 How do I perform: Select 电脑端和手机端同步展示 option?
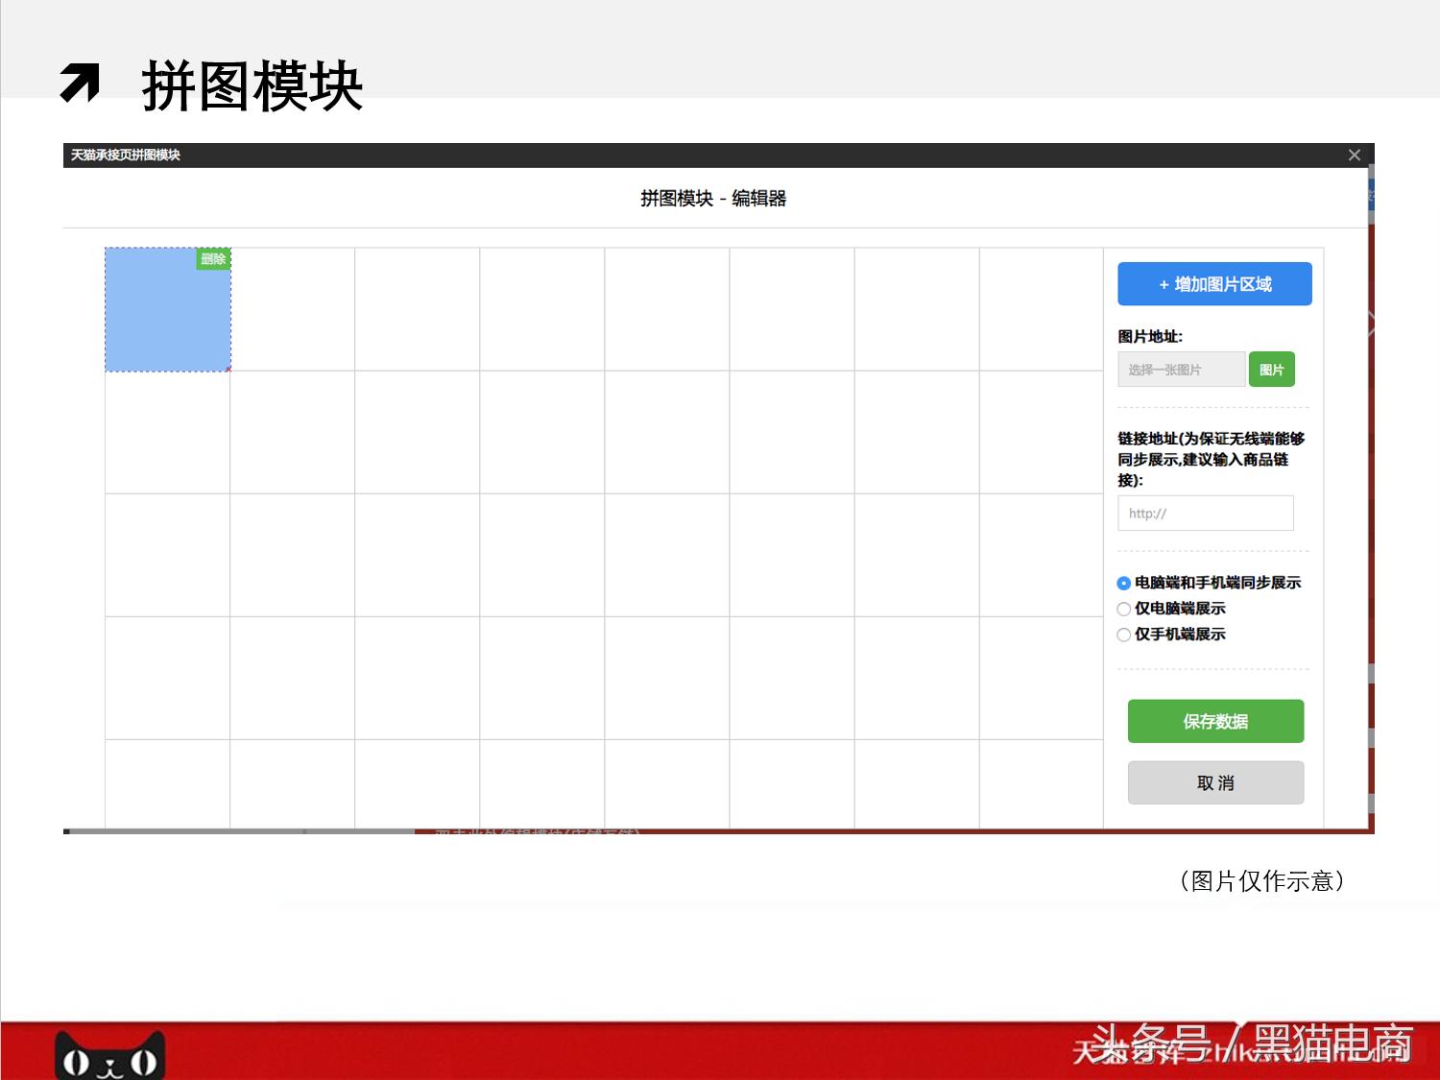1123,583
